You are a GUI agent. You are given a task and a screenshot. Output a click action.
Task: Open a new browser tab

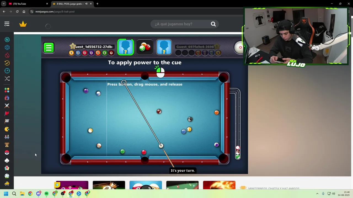tap(97, 4)
